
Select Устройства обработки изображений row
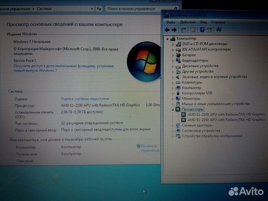tap(212, 136)
